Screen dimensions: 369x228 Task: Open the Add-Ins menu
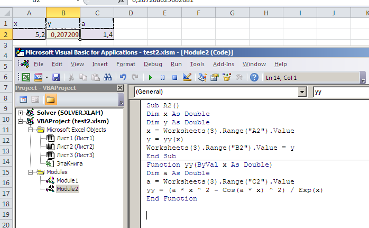click(x=223, y=64)
